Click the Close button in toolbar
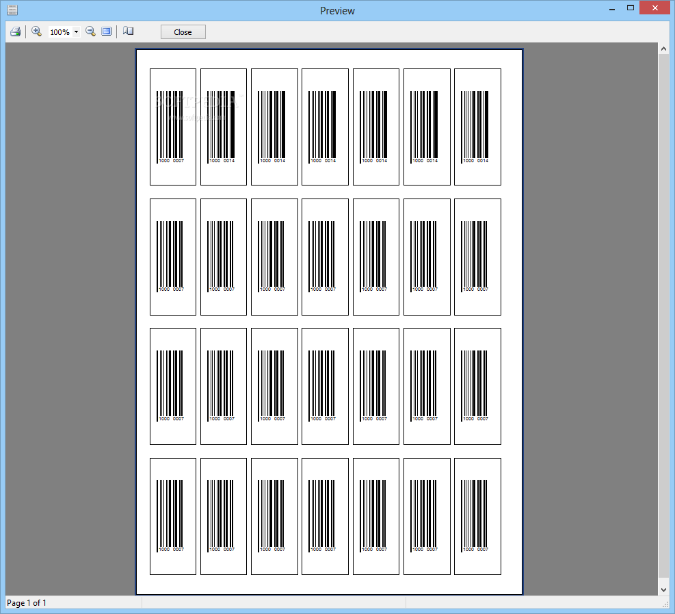675x614 pixels. (183, 32)
